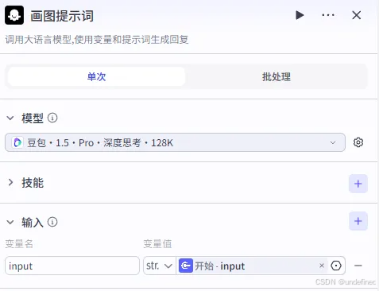The width and height of the screenshot is (379, 291).
Task: Expand the 技能 section
Action: click(x=10, y=182)
